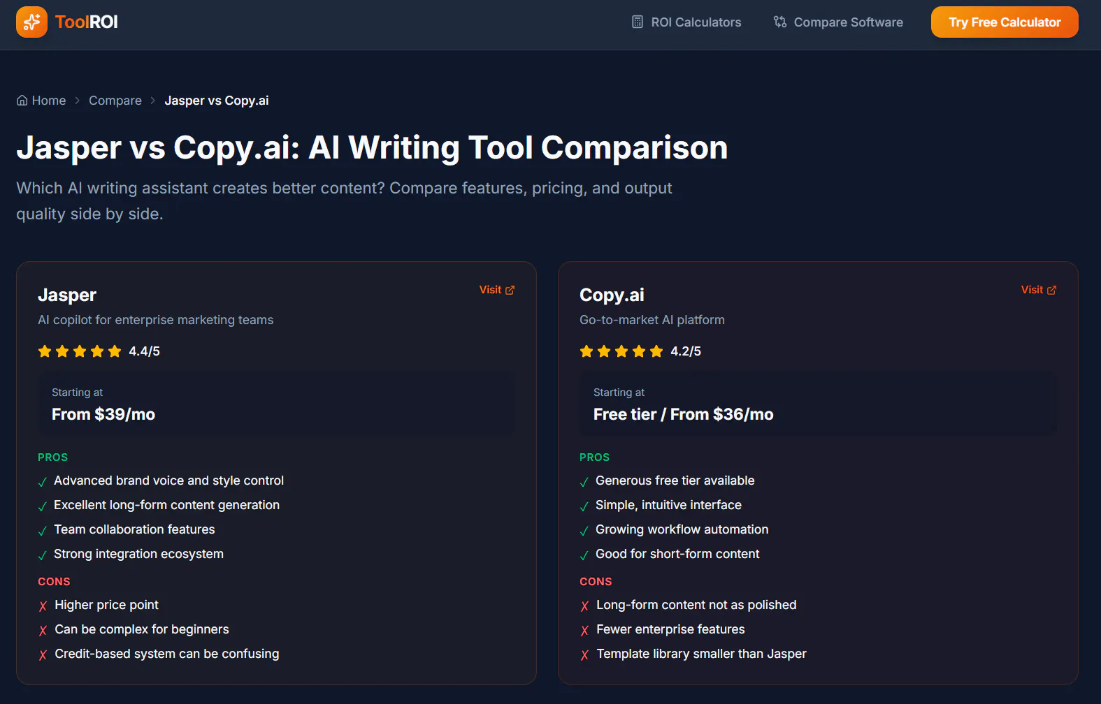Viewport: 1101px width, 704px height.
Task: Visit the Copy.ai website link
Action: coord(1039,290)
